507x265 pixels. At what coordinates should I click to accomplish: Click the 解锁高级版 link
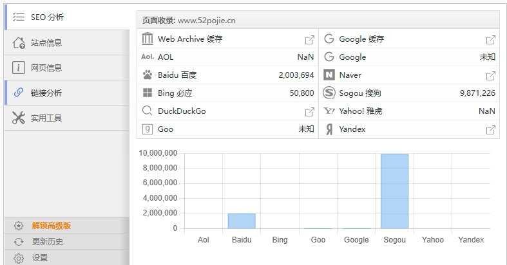pos(51,226)
